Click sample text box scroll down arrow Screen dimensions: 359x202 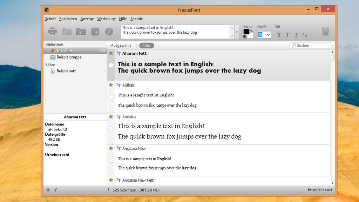232,36
